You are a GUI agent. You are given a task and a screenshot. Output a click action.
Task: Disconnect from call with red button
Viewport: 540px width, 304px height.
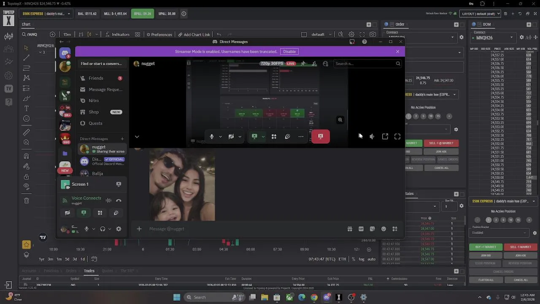pos(321,136)
